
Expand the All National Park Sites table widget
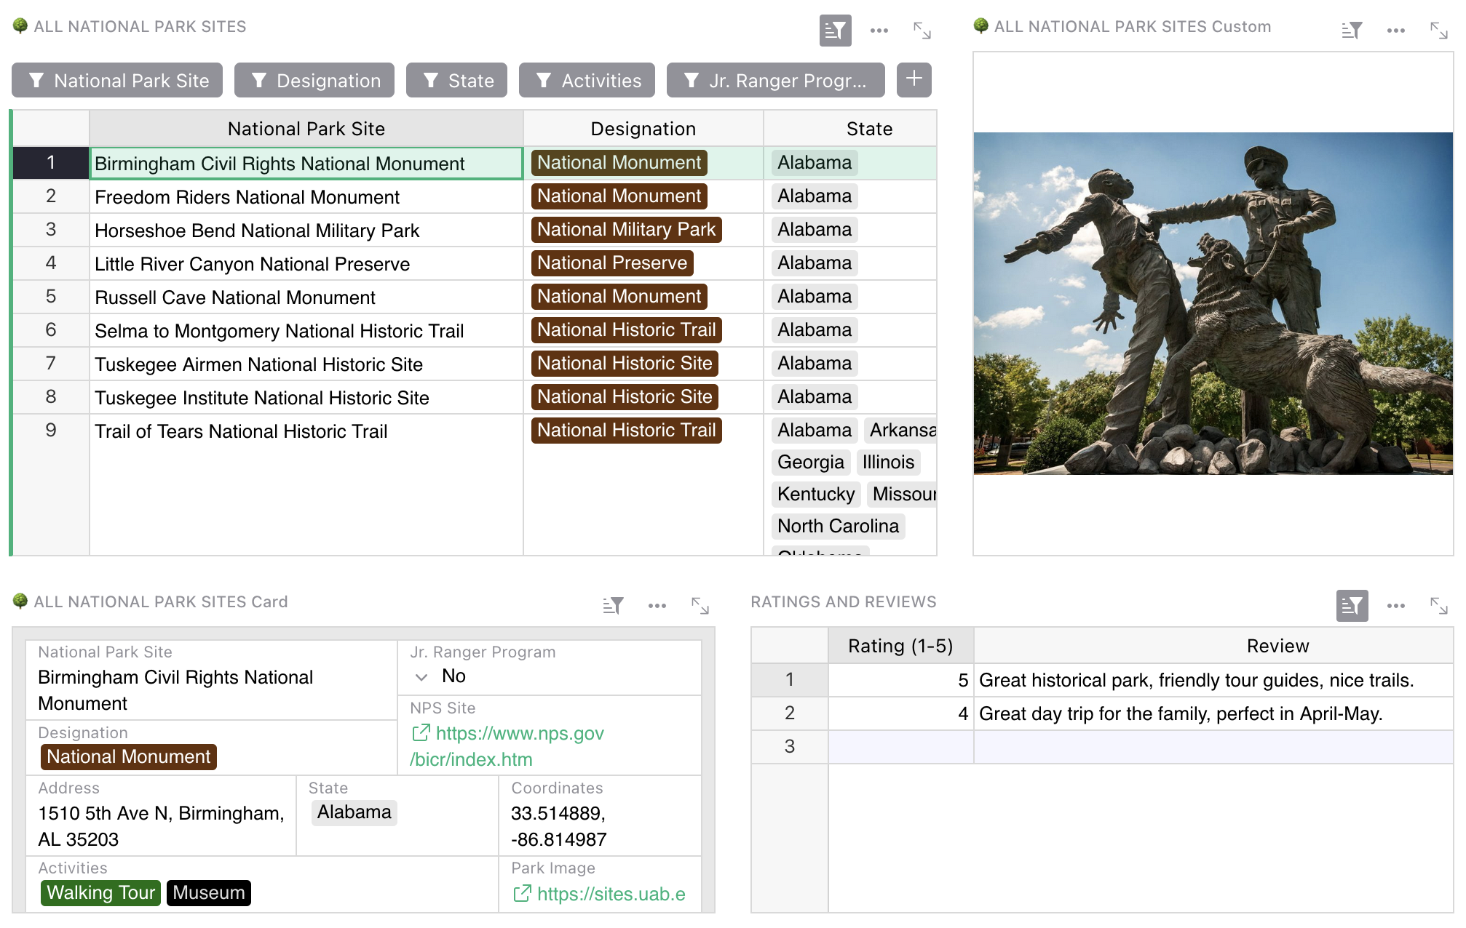point(922,31)
